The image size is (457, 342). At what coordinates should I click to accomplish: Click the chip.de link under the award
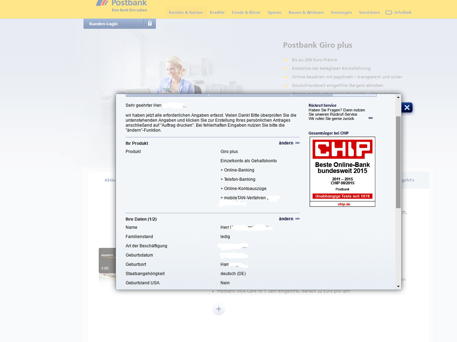tap(344, 204)
